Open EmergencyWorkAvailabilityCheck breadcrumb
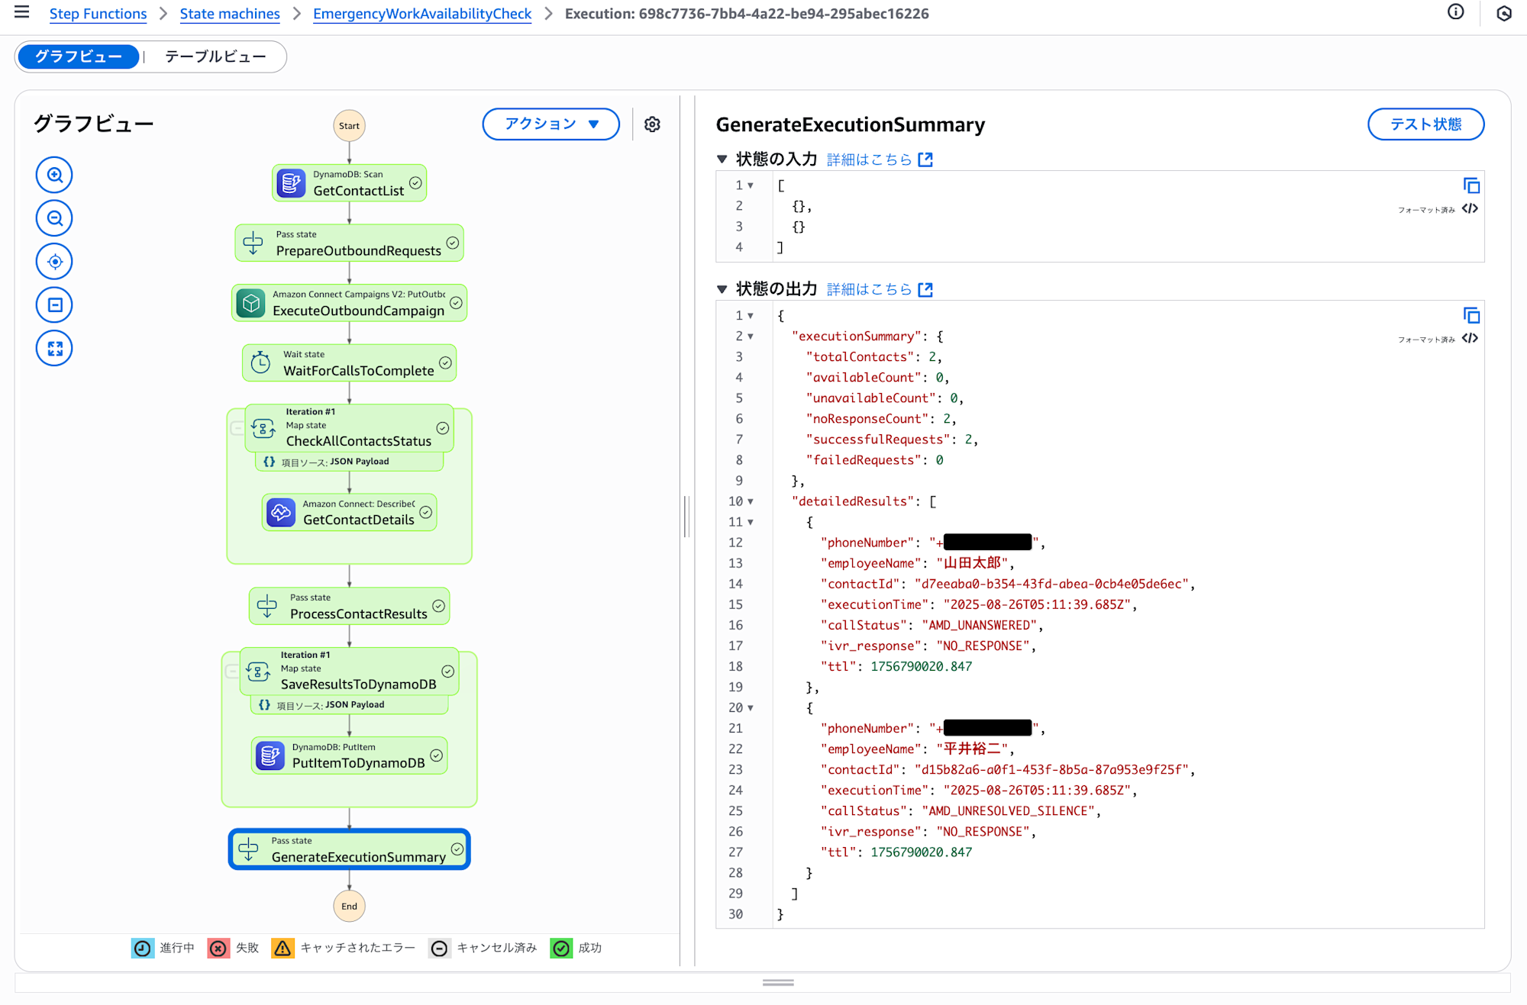The width and height of the screenshot is (1527, 1005). pyautogui.click(x=422, y=14)
